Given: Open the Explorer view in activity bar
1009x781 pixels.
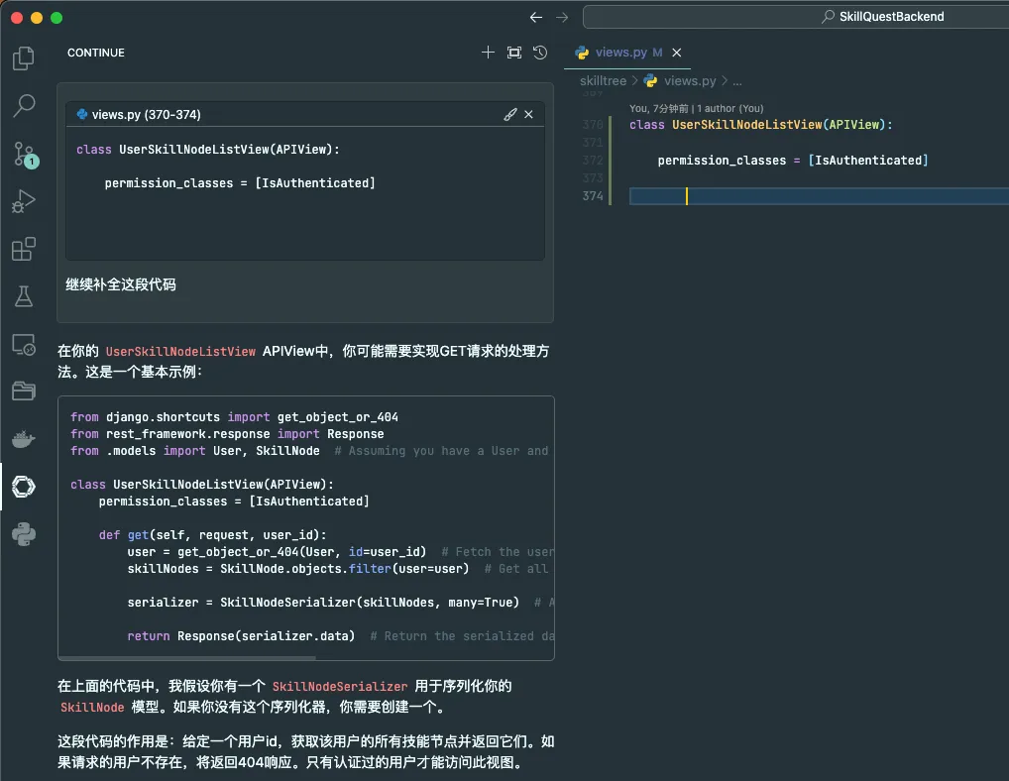Looking at the screenshot, I should point(24,58).
